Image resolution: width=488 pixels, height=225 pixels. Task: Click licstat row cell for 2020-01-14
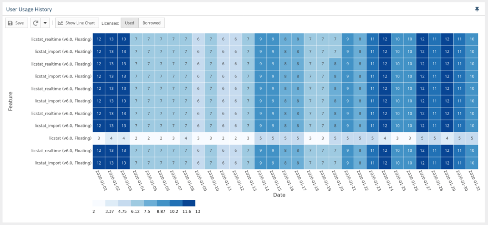(x=261, y=138)
